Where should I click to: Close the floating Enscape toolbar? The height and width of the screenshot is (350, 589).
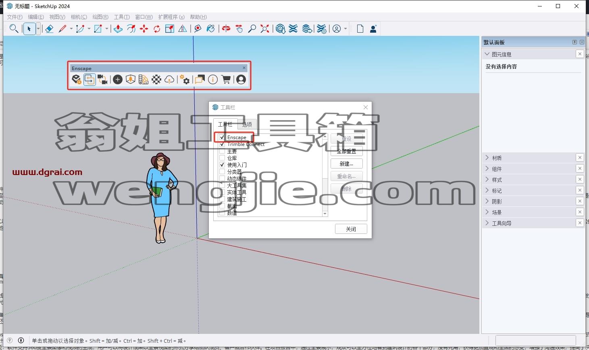tap(244, 68)
